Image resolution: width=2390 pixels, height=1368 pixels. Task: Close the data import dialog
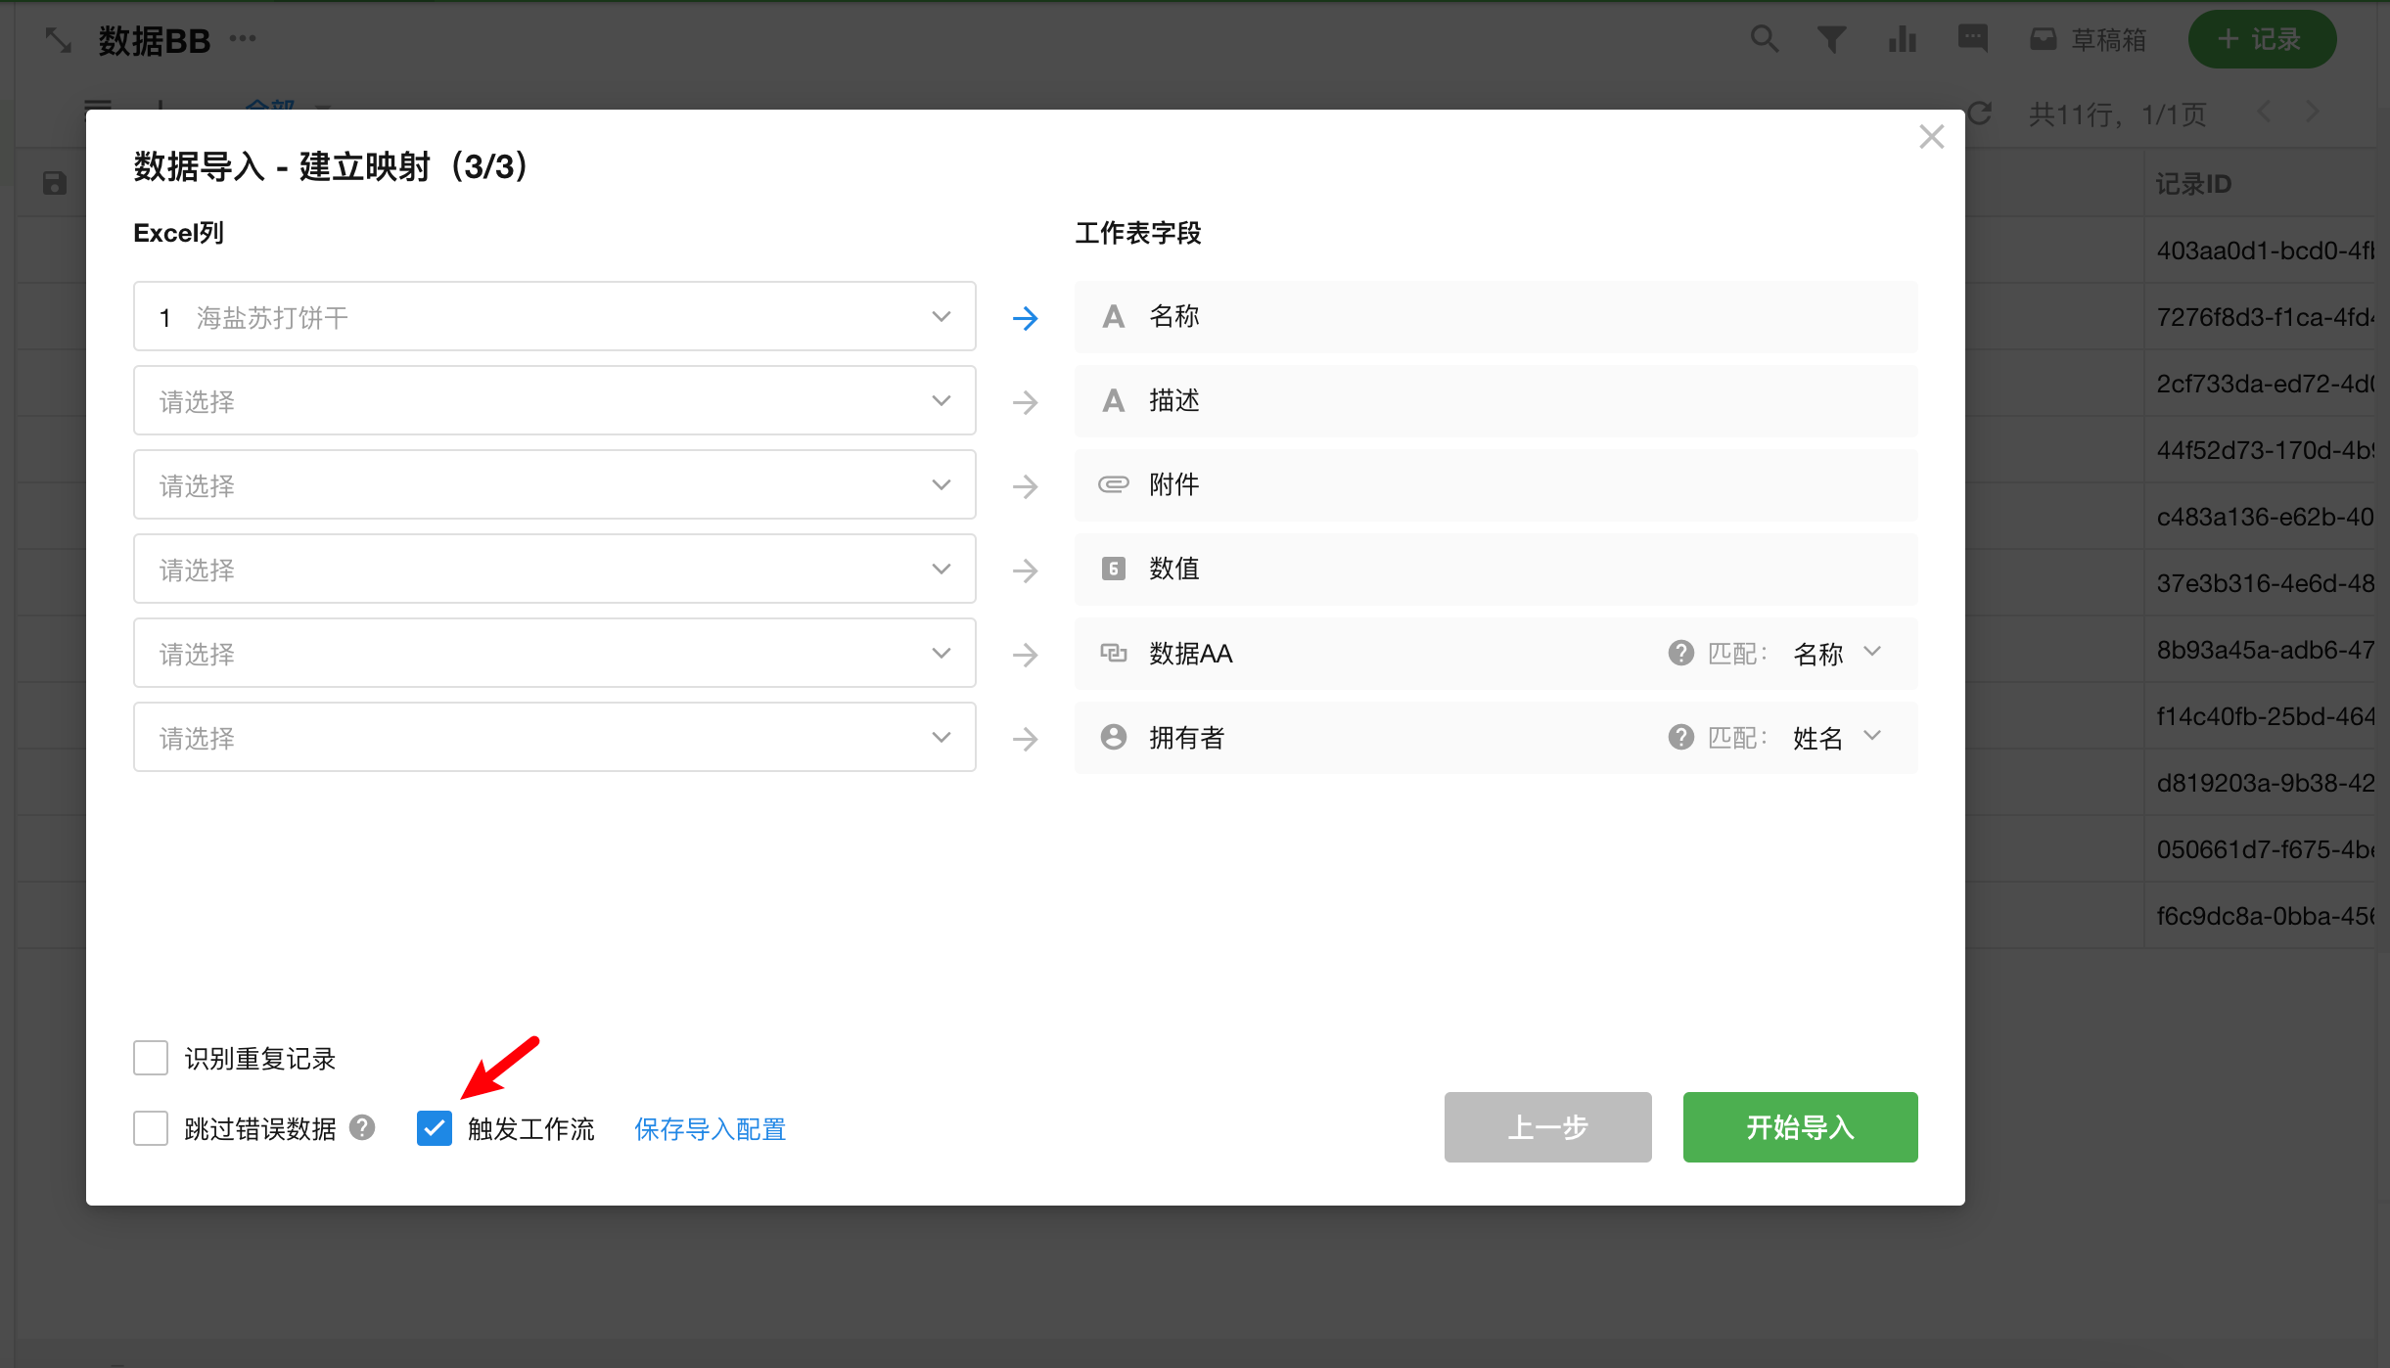click(x=1931, y=137)
